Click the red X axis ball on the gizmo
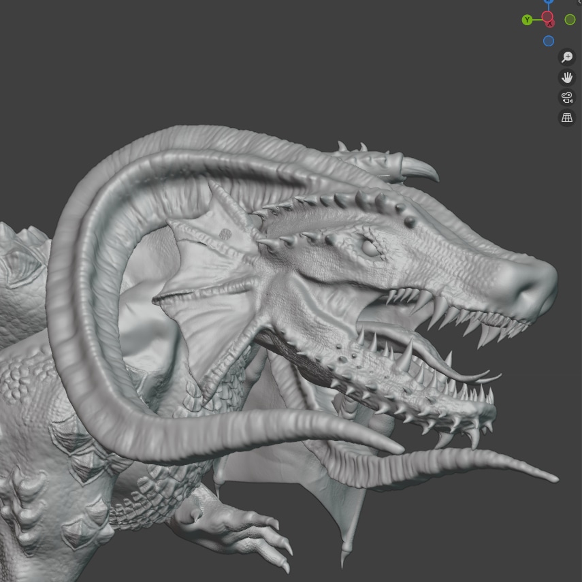 [550, 22]
